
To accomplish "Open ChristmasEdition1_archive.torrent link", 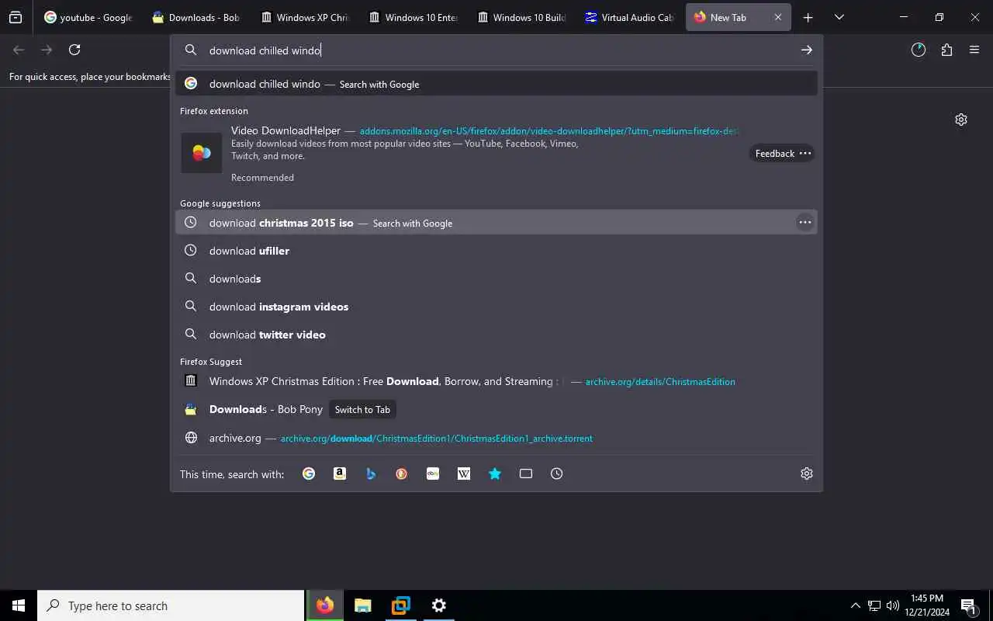I will pos(437,439).
